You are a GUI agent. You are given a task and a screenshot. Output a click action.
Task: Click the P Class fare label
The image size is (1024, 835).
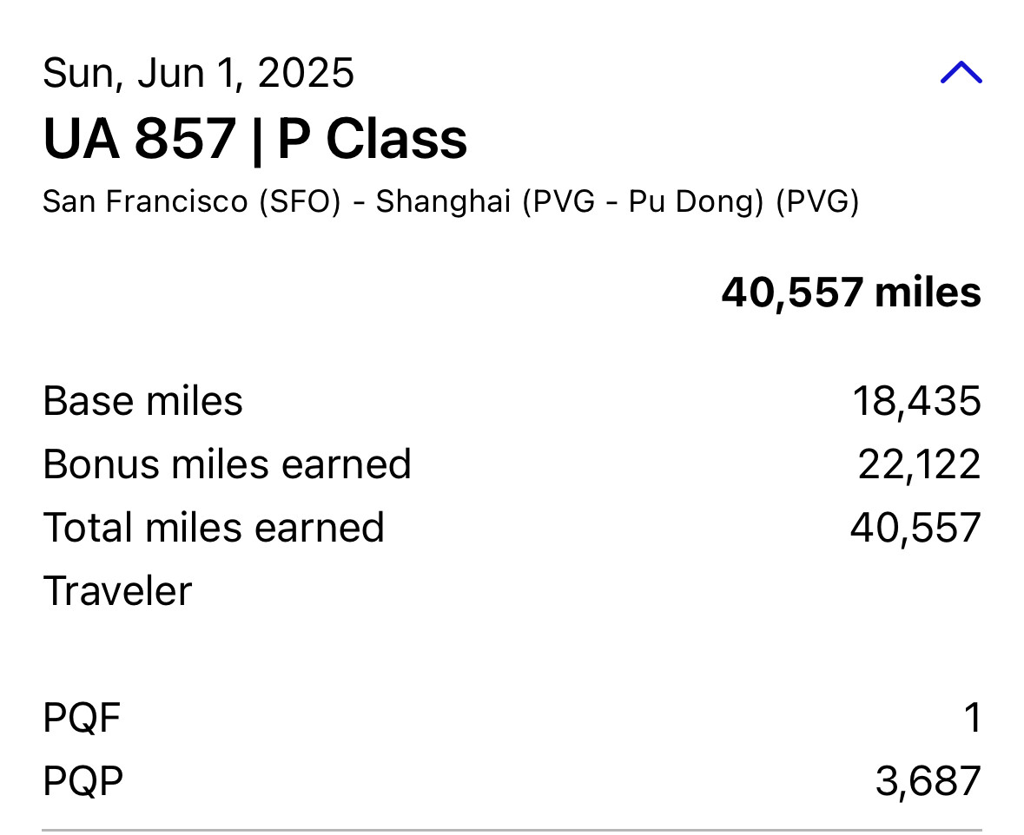(373, 139)
